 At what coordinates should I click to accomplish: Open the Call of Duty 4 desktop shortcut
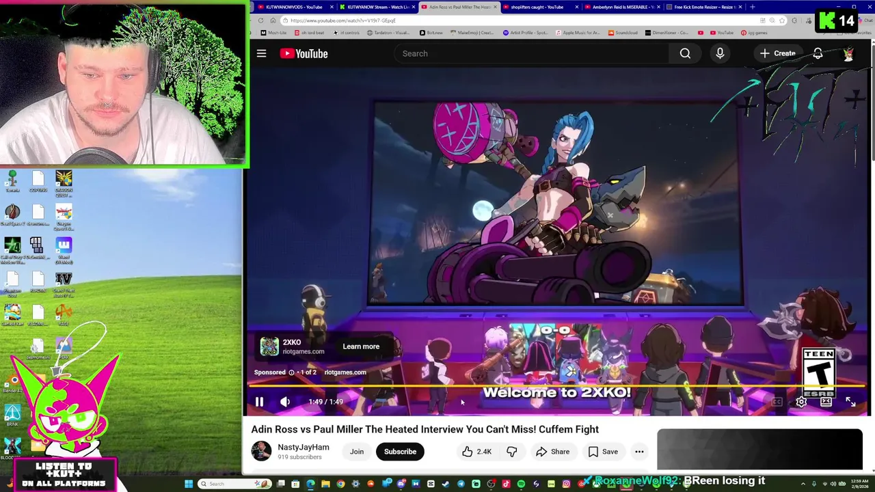pos(12,250)
